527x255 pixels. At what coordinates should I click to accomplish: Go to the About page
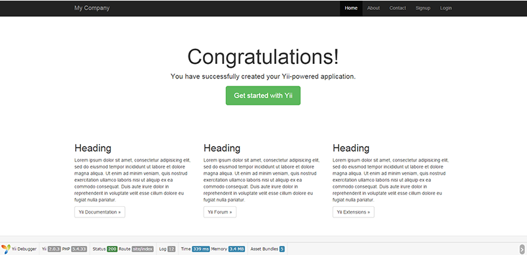(x=374, y=8)
